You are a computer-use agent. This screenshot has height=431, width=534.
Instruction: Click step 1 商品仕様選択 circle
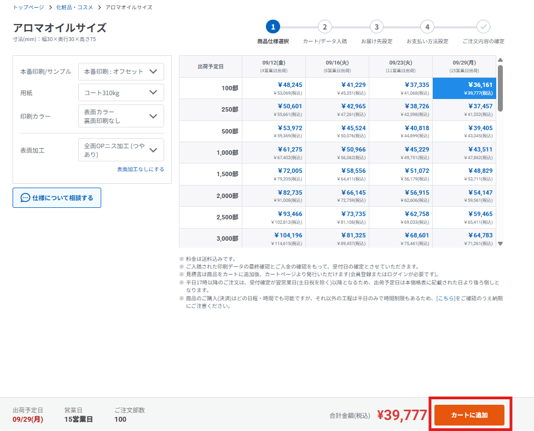(x=273, y=27)
